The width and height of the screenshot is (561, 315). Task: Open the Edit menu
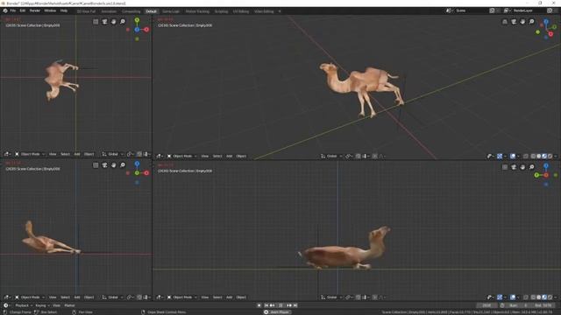click(23, 11)
